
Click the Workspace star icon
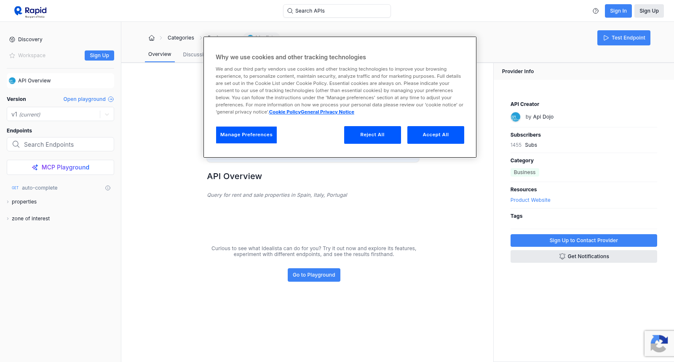point(12,55)
